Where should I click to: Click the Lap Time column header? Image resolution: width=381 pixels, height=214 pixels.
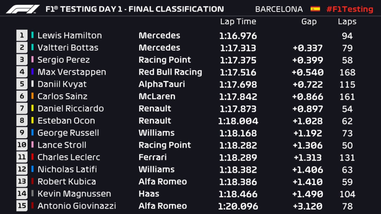click(x=238, y=22)
